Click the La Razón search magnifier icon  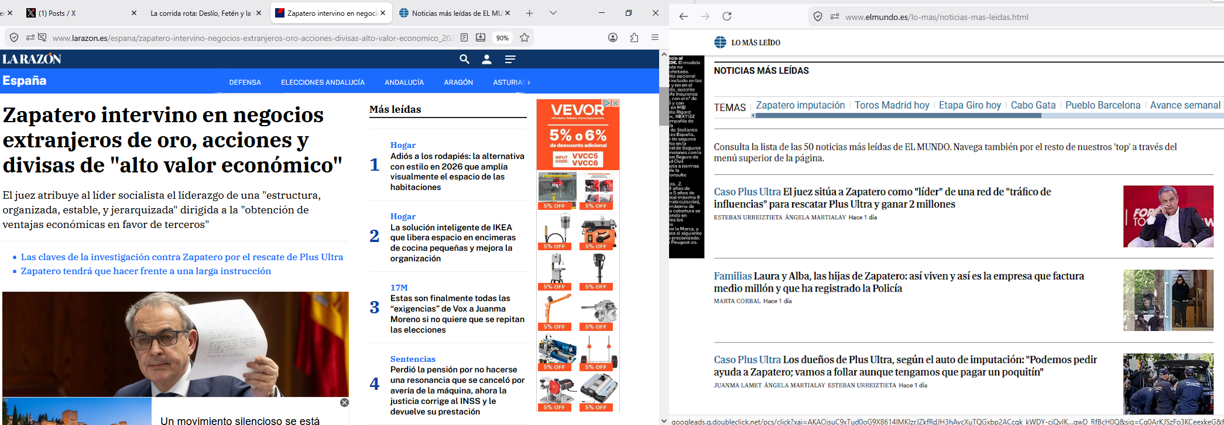pyautogui.click(x=464, y=59)
